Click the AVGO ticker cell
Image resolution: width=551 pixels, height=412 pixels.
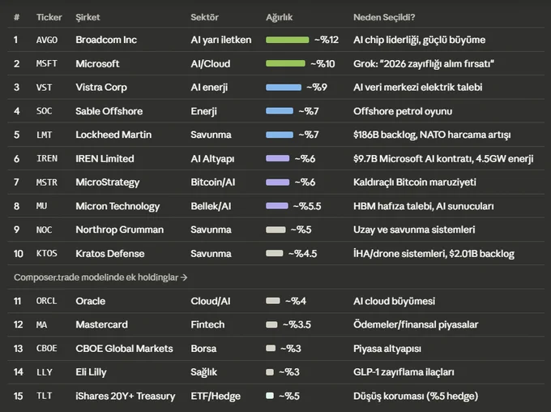pos(47,40)
